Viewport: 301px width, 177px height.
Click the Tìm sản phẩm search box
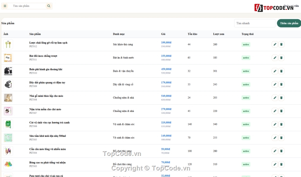click(29, 6)
